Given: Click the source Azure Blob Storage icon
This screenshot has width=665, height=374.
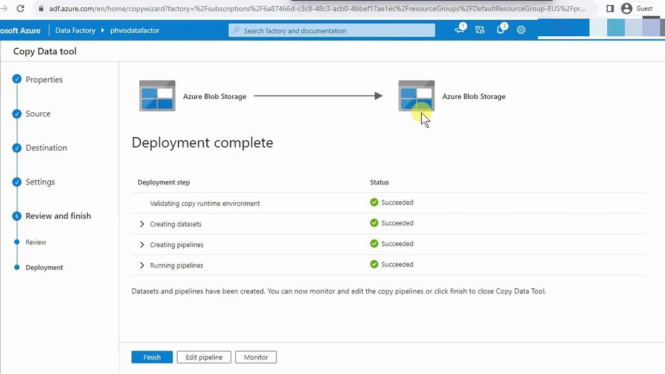Looking at the screenshot, I should (157, 96).
